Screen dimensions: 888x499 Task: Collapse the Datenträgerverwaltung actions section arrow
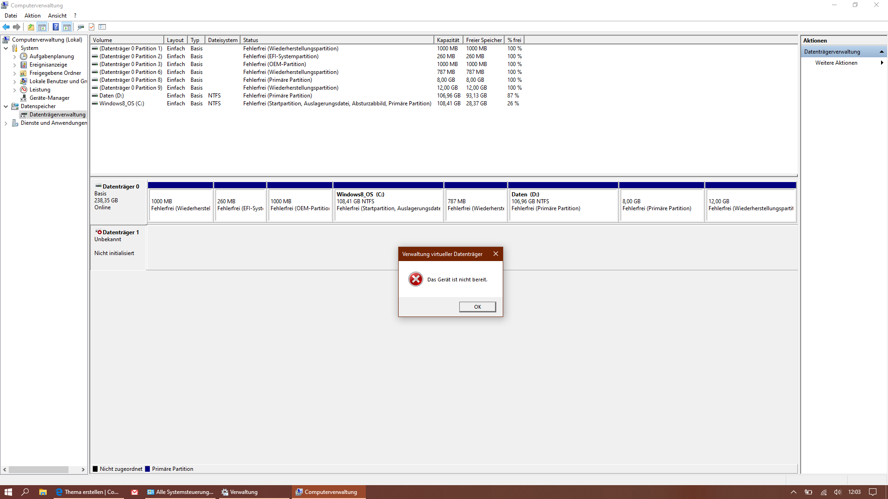click(x=882, y=52)
